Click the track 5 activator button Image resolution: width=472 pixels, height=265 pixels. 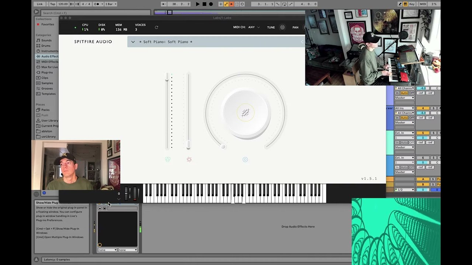pyautogui.click(x=423, y=133)
